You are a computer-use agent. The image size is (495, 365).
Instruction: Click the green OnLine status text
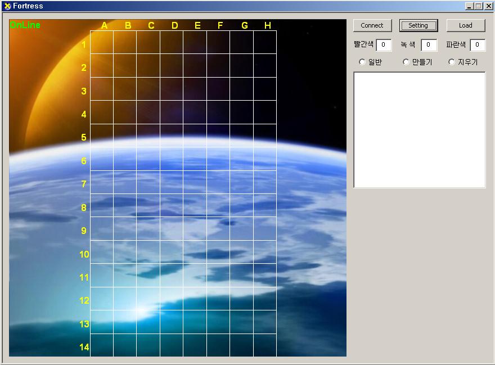pos(25,25)
